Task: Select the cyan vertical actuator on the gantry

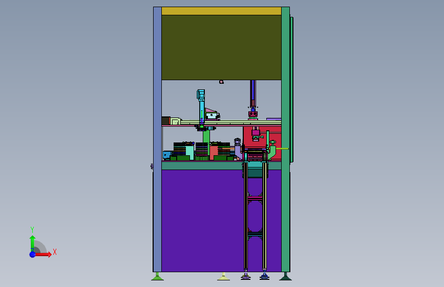Action: click(x=201, y=107)
